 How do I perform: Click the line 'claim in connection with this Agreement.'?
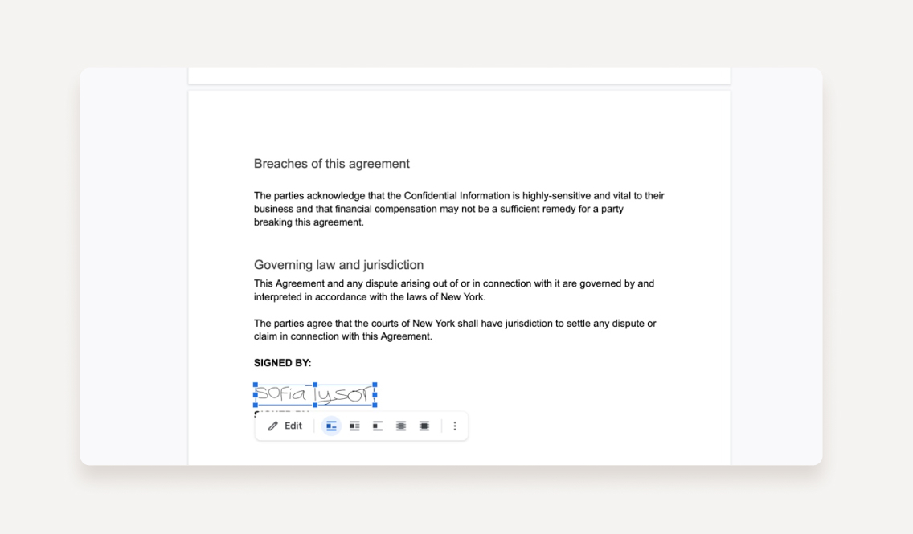(343, 336)
